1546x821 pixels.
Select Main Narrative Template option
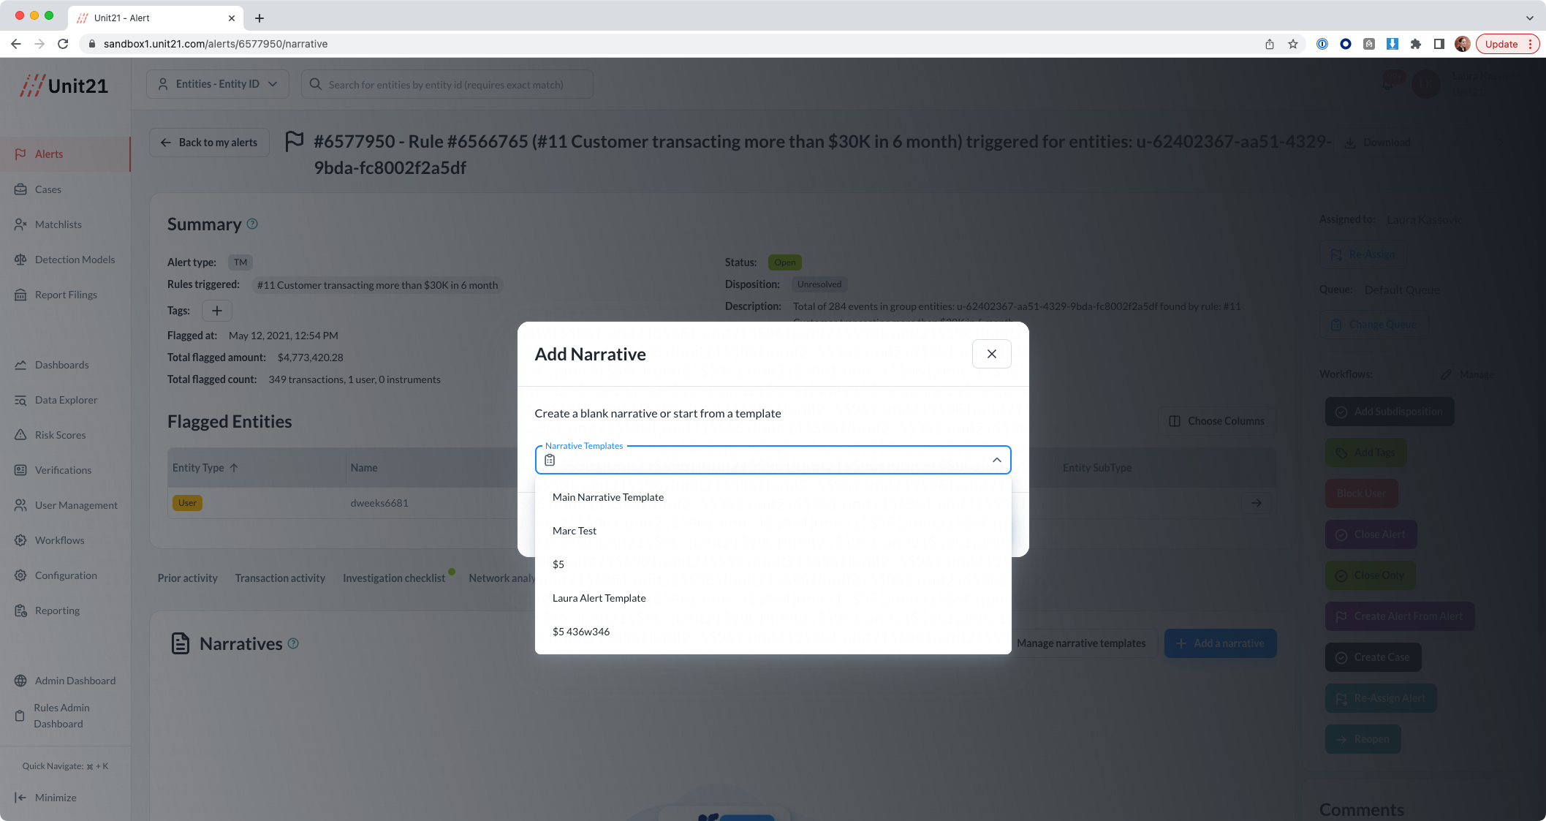pyautogui.click(x=773, y=497)
